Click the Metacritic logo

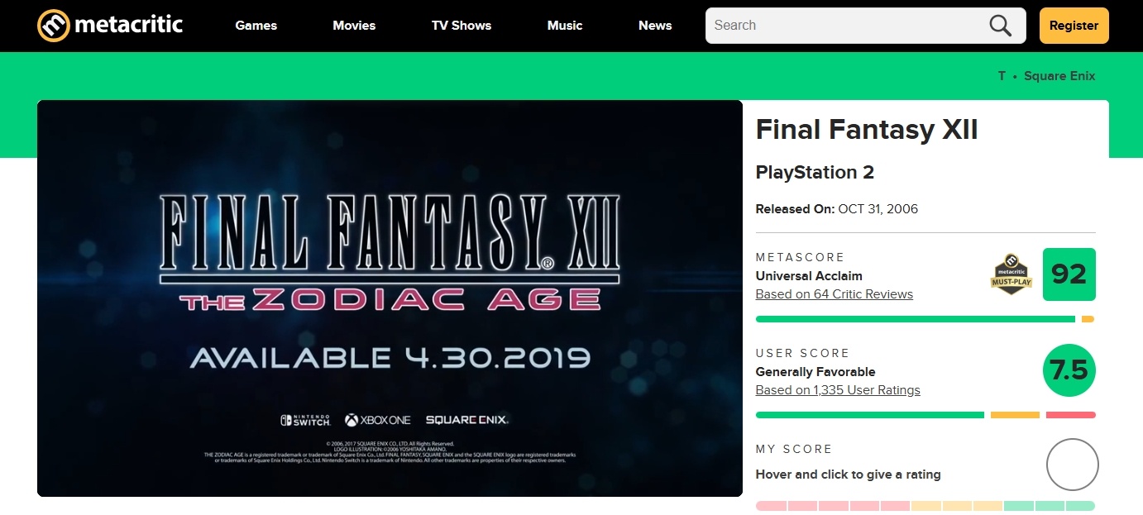(108, 25)
